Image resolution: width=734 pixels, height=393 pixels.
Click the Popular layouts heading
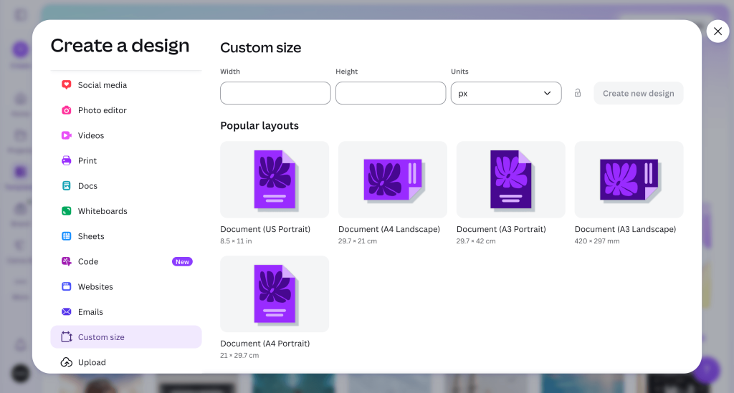pyautogui.click(x=259, y=126)
